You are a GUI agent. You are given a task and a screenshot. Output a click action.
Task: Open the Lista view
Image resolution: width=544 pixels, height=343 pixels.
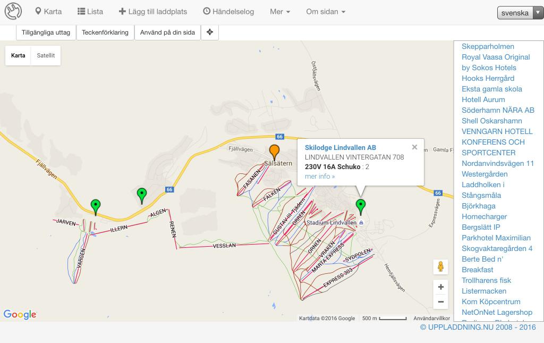point(90,12)
